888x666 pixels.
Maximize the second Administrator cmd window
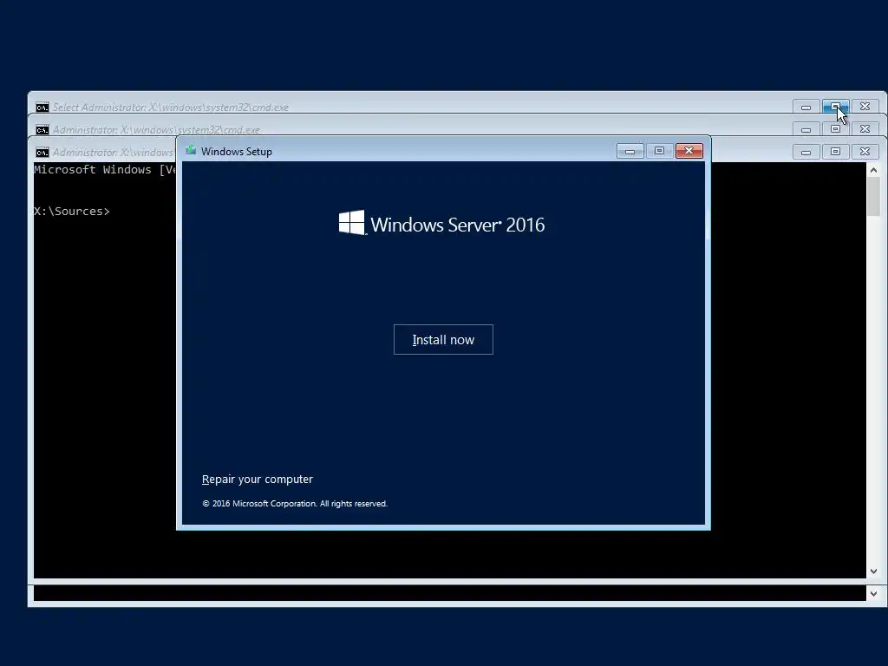835,129
